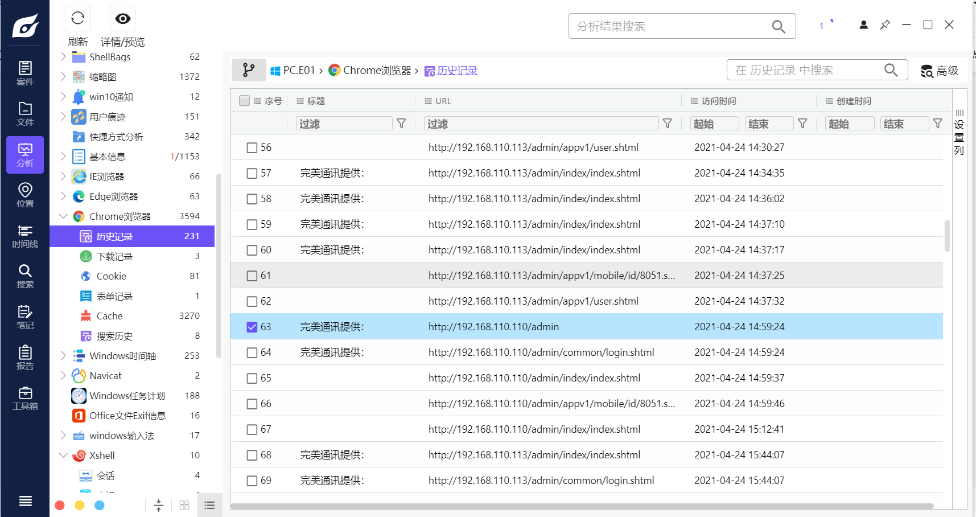Image resolution: width=976 pixels, height=517 pixels.
Task: Check the box for row 69
Action: coord(252,481)
